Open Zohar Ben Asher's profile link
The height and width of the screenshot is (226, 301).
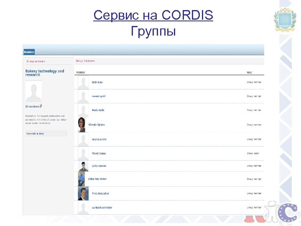[x=97, y=179]
